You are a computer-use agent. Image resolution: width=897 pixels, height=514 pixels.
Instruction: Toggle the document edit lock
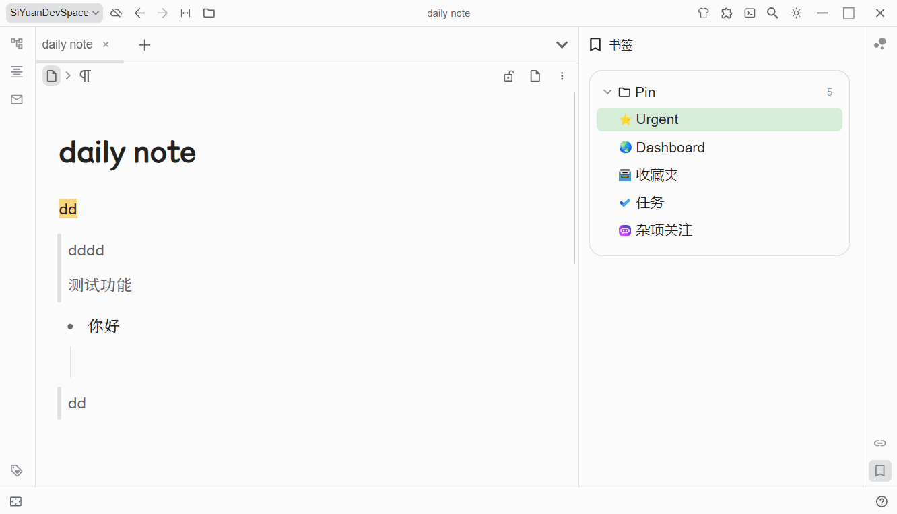click(508, 76)
